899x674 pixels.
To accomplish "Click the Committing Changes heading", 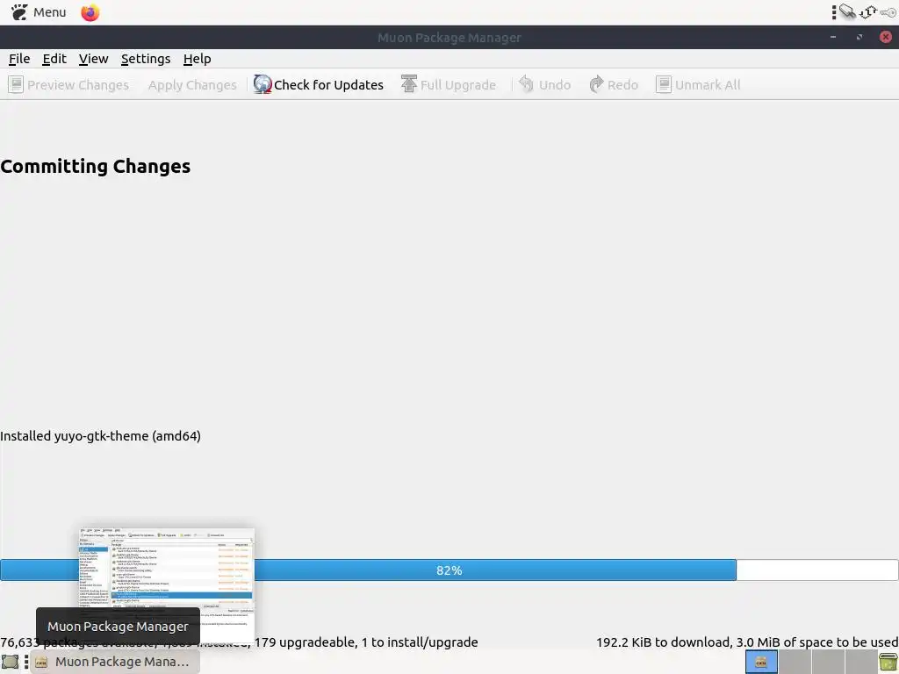I will pyautogui.click(x=95, y=166).
